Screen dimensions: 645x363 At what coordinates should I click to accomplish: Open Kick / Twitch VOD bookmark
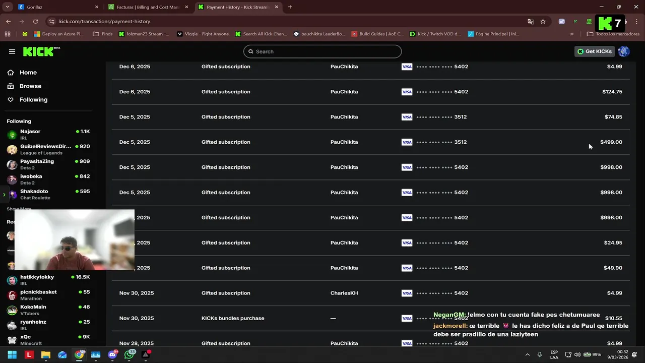pos(435,34)
